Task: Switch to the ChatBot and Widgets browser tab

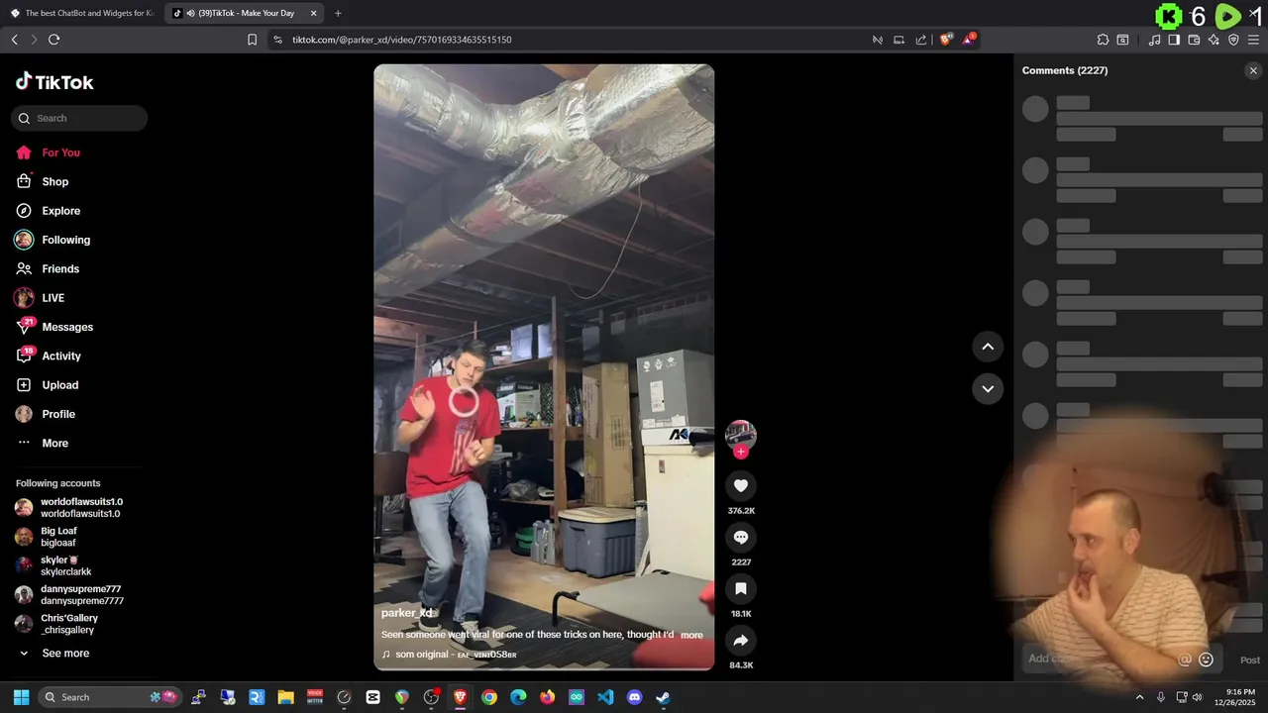Action: [x=82, y=13]
